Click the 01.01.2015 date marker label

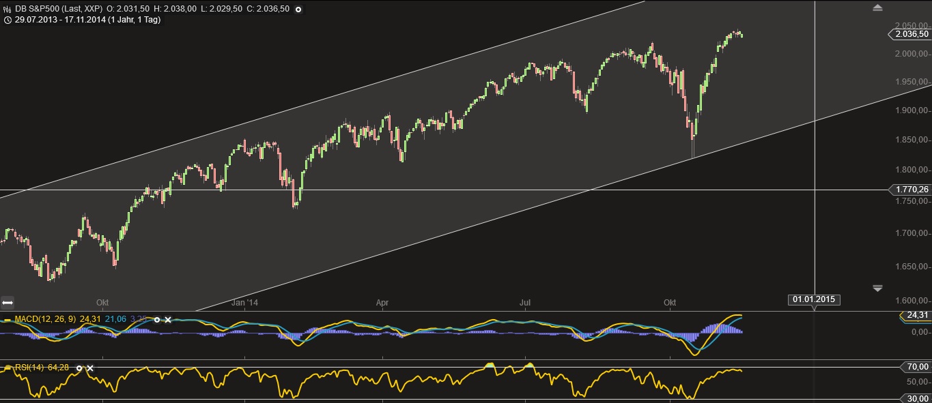click(x=814, y=299)
